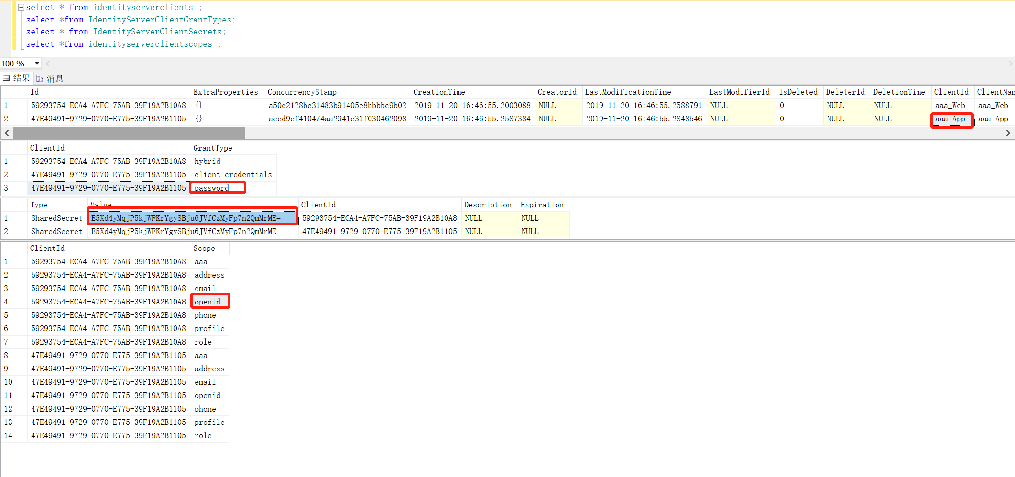The image size is (1015, 477).
Task: Click the highlighted SharedSecret value cell
Action: (x=191, y=217)
